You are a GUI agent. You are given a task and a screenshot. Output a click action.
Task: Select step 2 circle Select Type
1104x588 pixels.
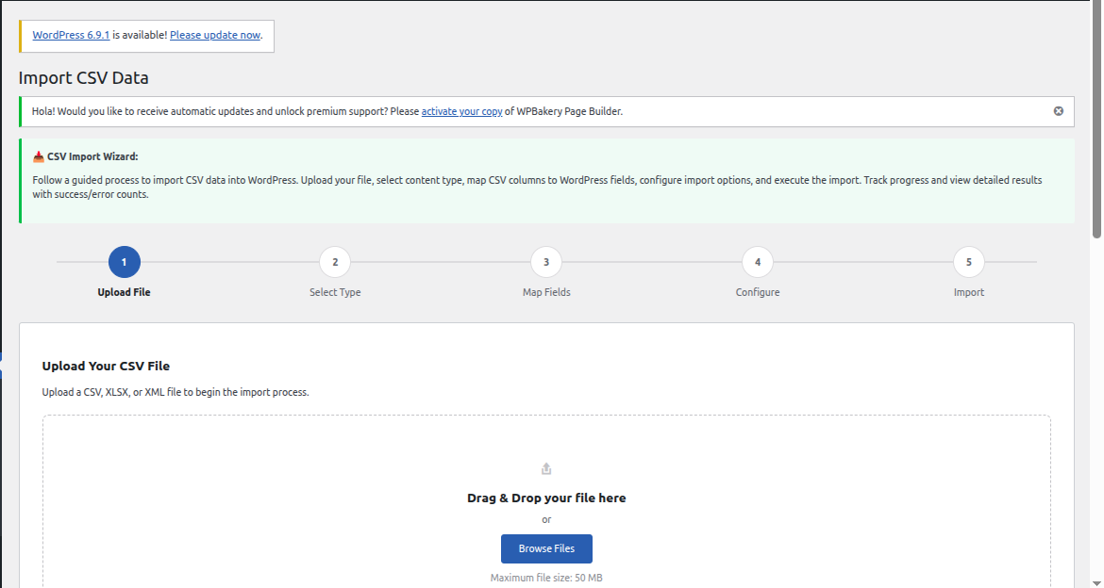[x=335, y=262]
